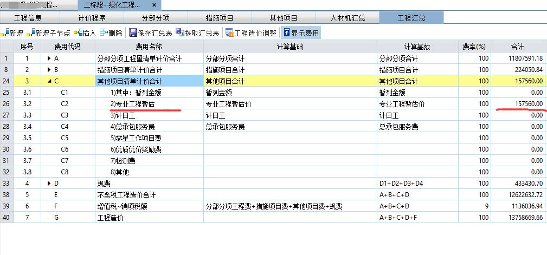The height and width of the screenshot is (255, 547).
Task: Click the 费率(%) column header
Action: 473,47
